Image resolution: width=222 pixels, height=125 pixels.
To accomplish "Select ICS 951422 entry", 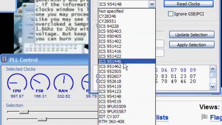I will point(127,56).
